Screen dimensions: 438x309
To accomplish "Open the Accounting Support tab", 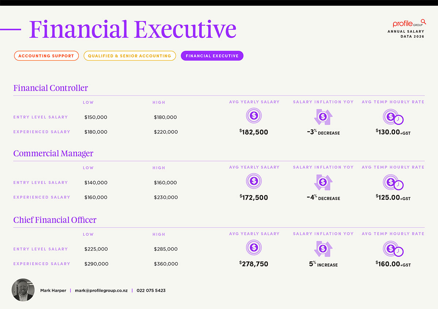I will [x=46, y=56].
